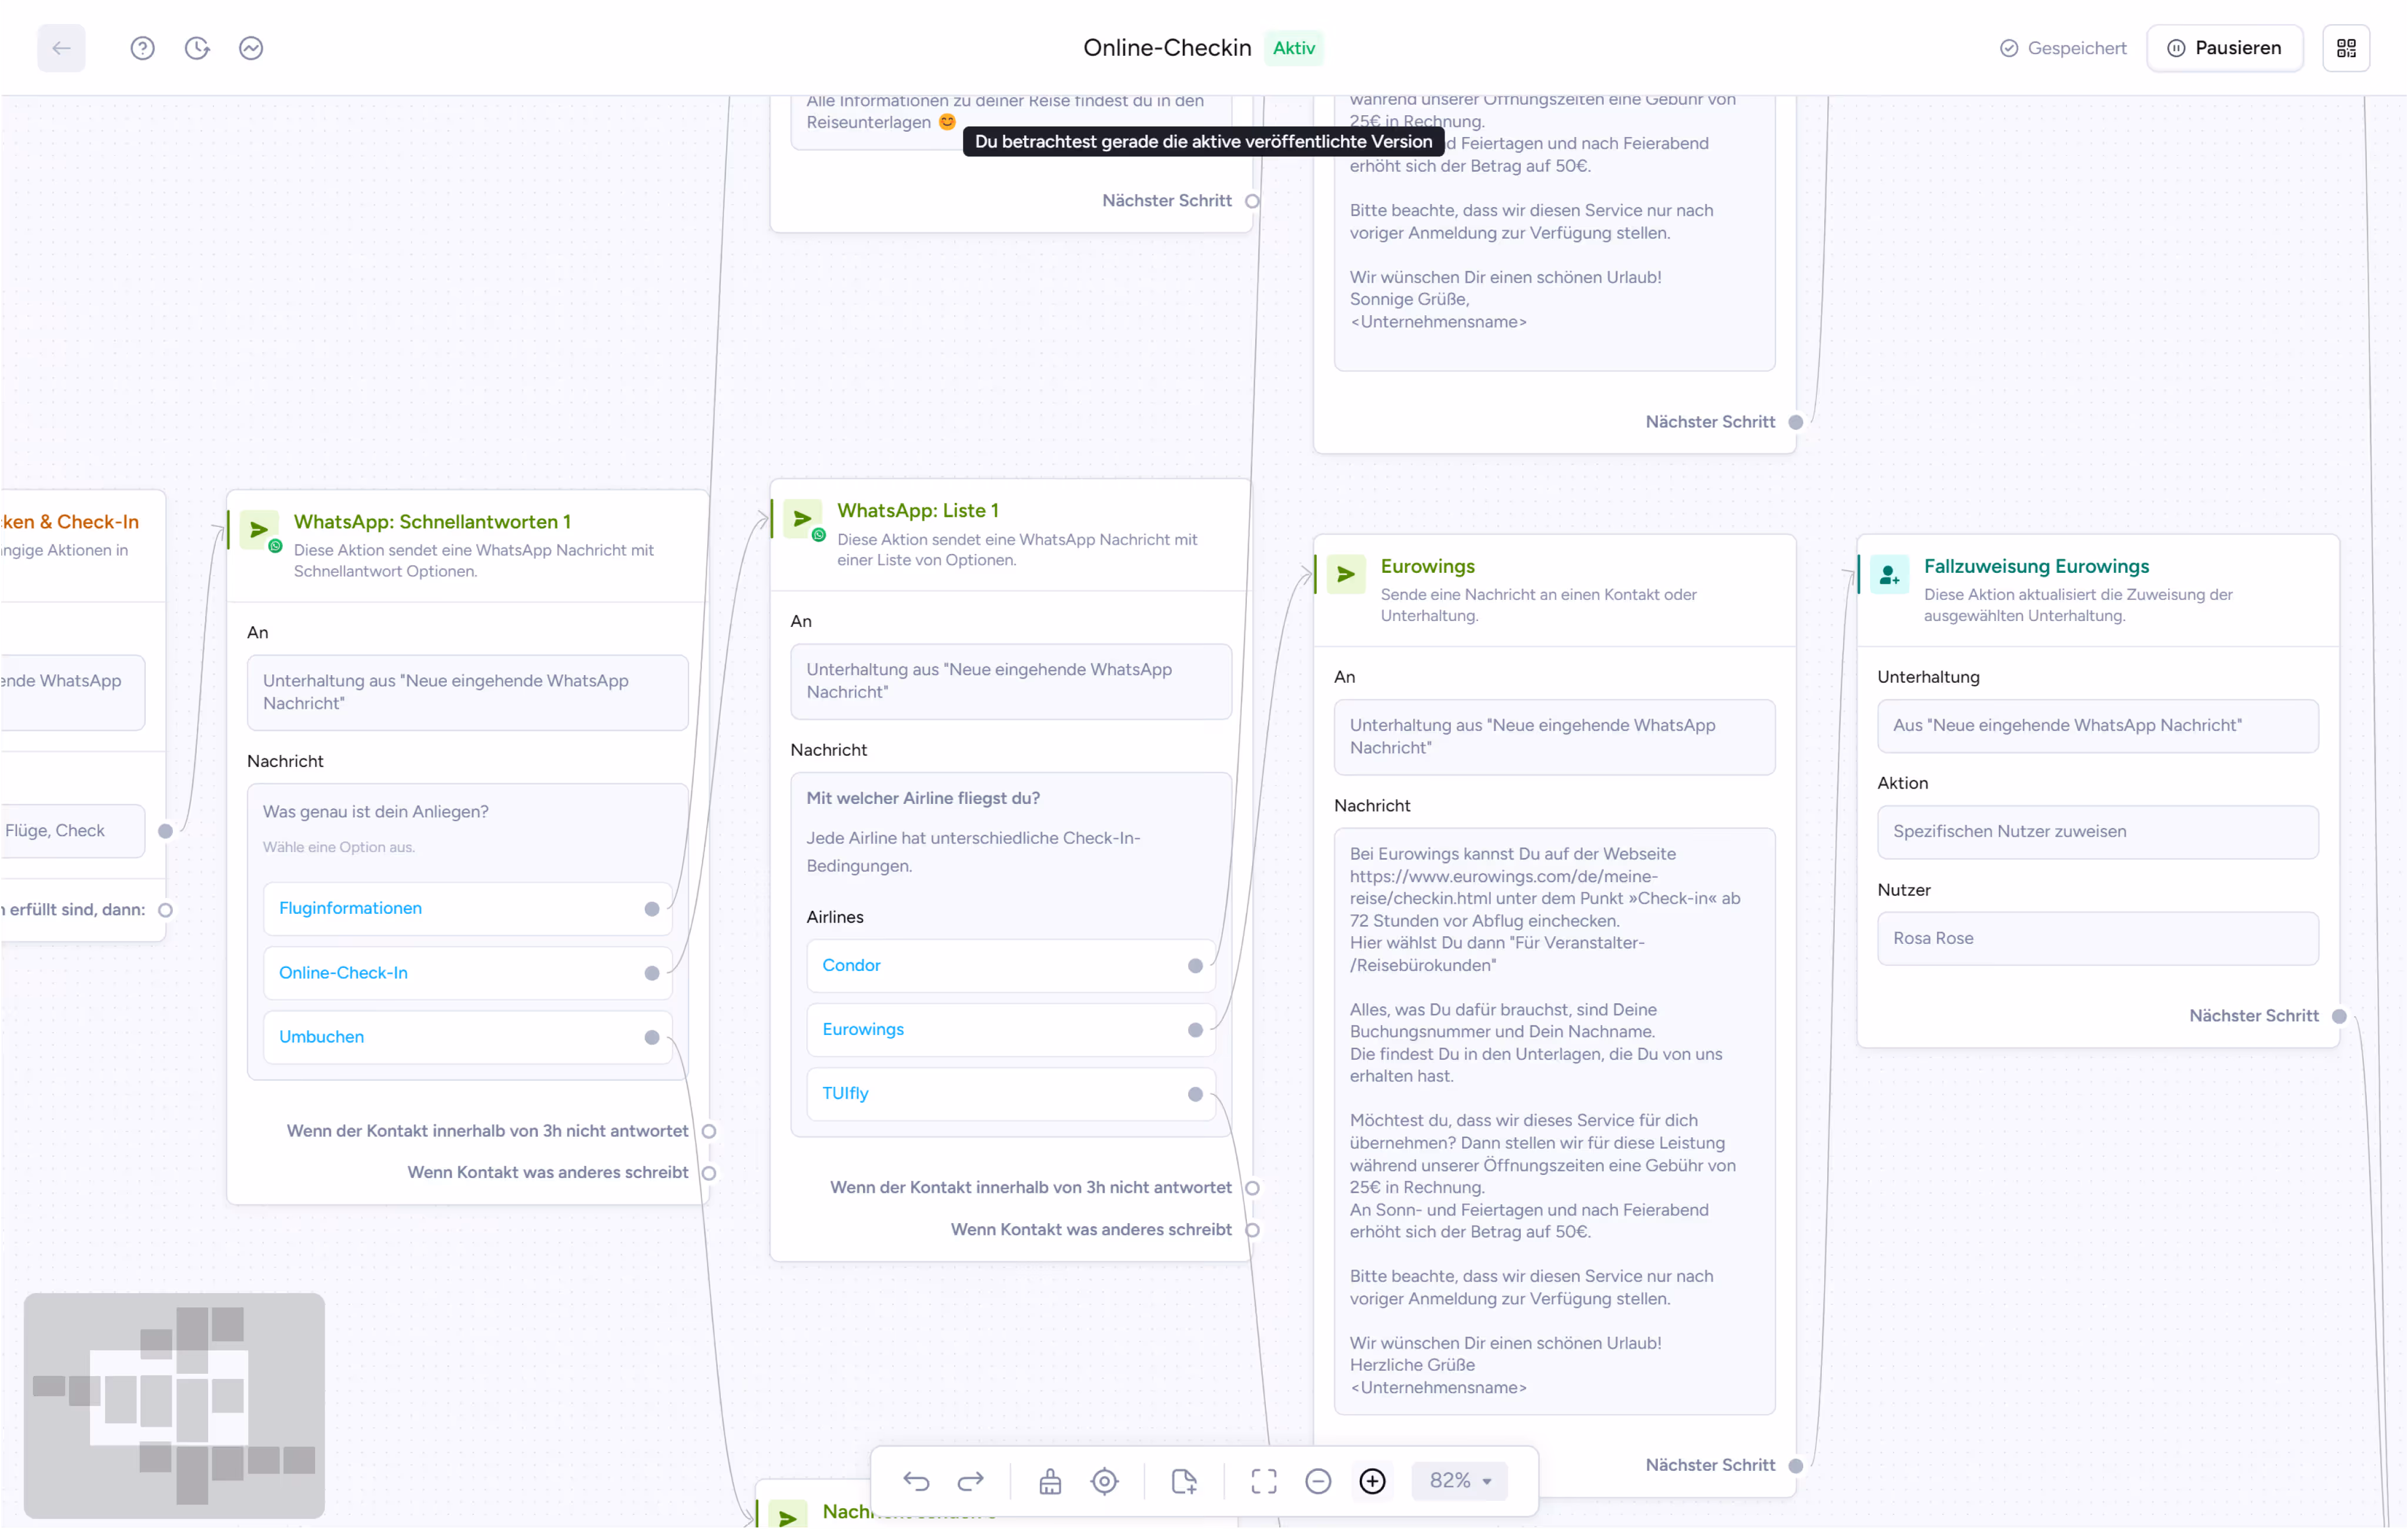Click the undo arrow in bottom toolbar
Viewport: 2408px width, 1529px height.
click(x=916, y=1481)
